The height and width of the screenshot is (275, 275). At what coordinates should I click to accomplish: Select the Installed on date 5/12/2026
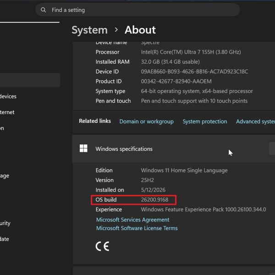153,190
